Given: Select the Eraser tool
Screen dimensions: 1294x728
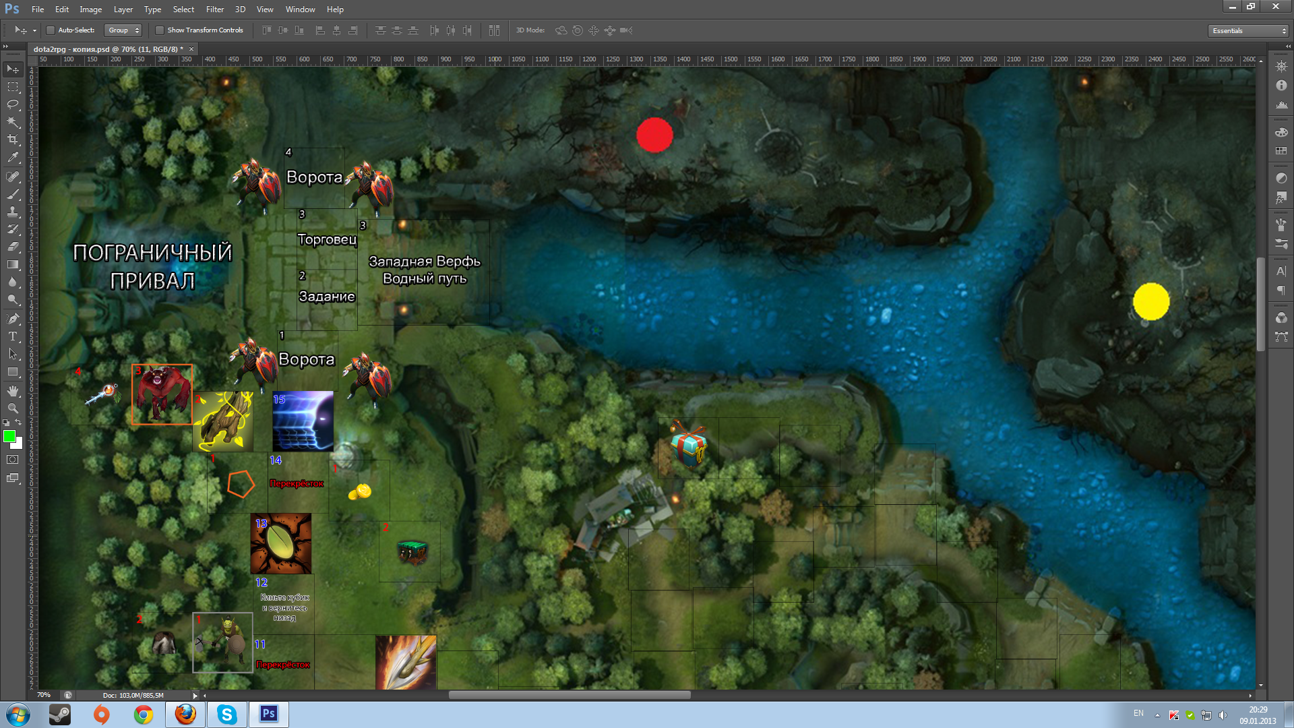Looking at the screenshot, I should 13,247.
